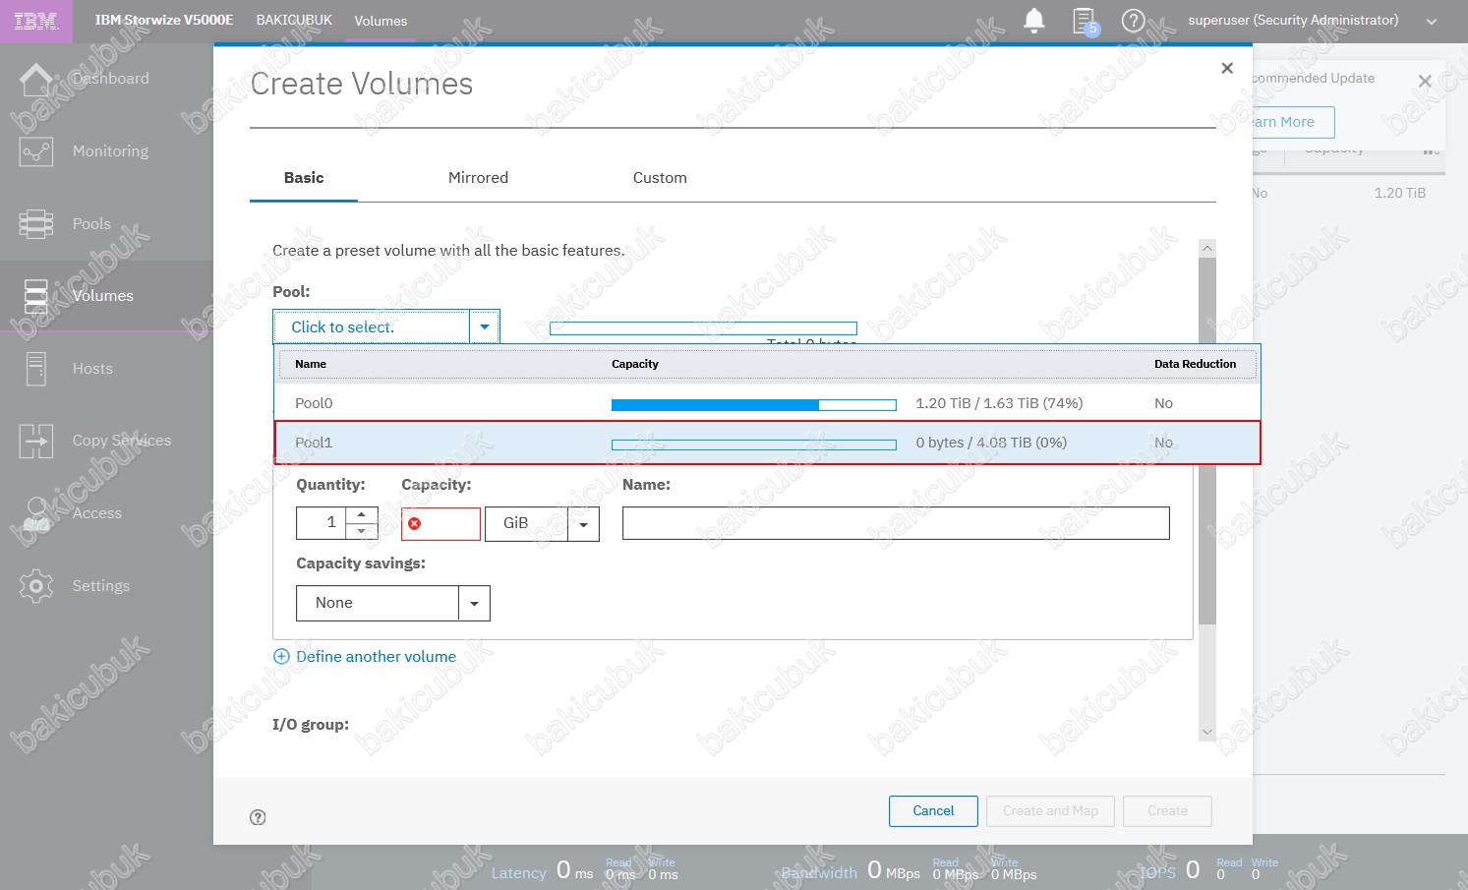This screenshot has height=890, width=1468.
Task: Open the help question mark in header
Action: point(1133,21)
